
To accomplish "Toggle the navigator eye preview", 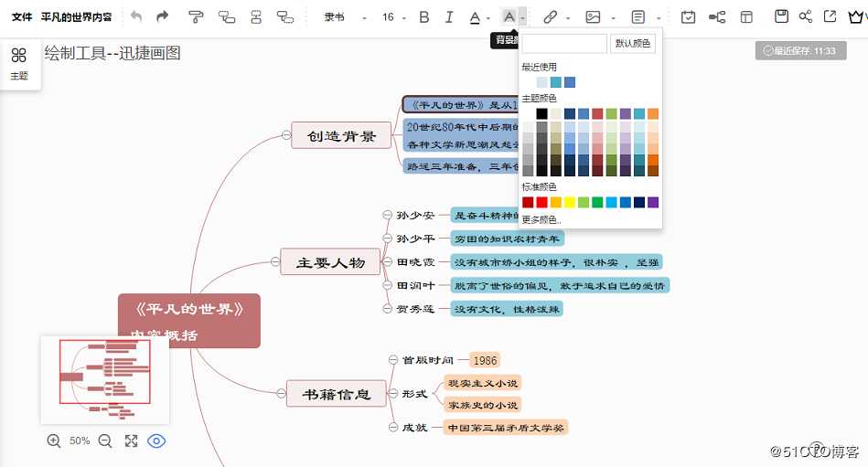I will (156, 441).
